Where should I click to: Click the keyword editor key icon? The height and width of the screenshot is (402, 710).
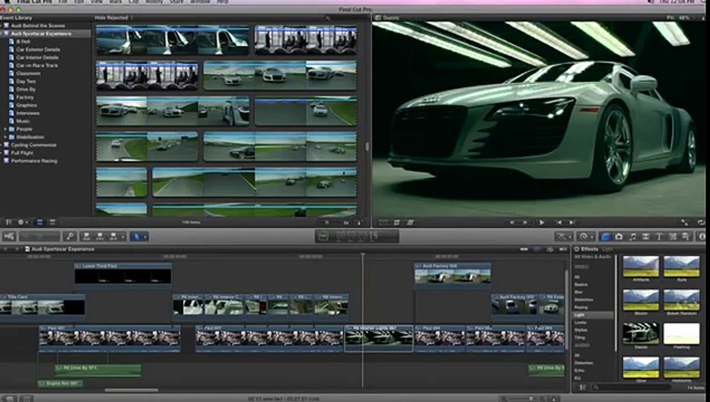(x=70, y=237)
